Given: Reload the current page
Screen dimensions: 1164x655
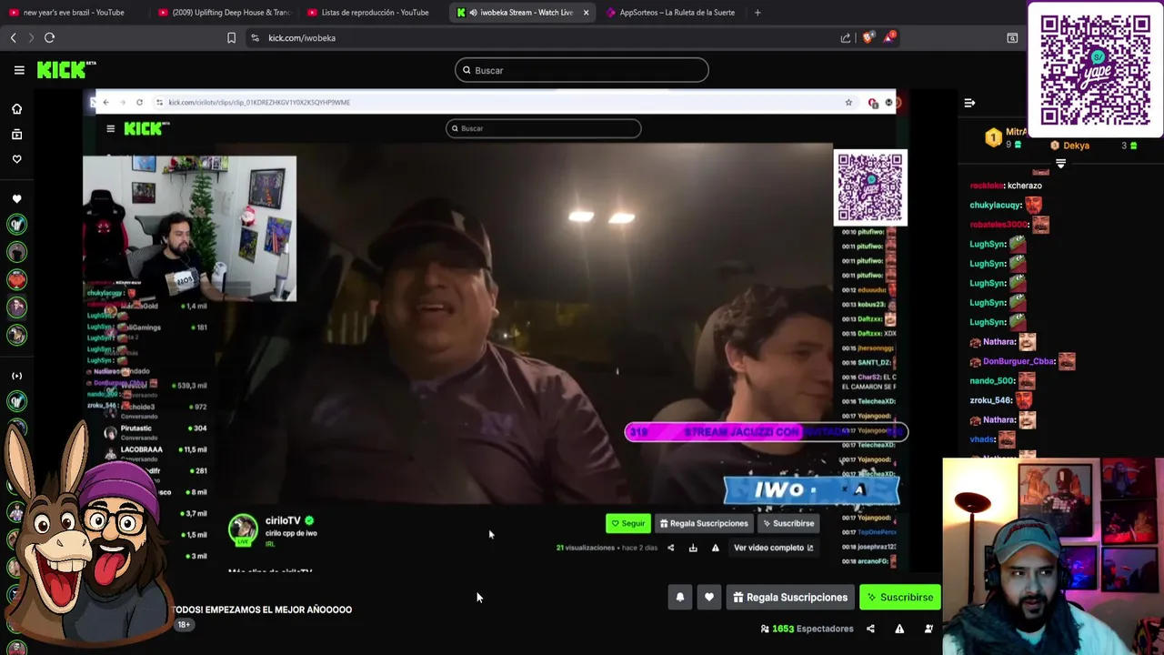Looking at the screenshot, I should pyautogui.click(x=50, y=37).
